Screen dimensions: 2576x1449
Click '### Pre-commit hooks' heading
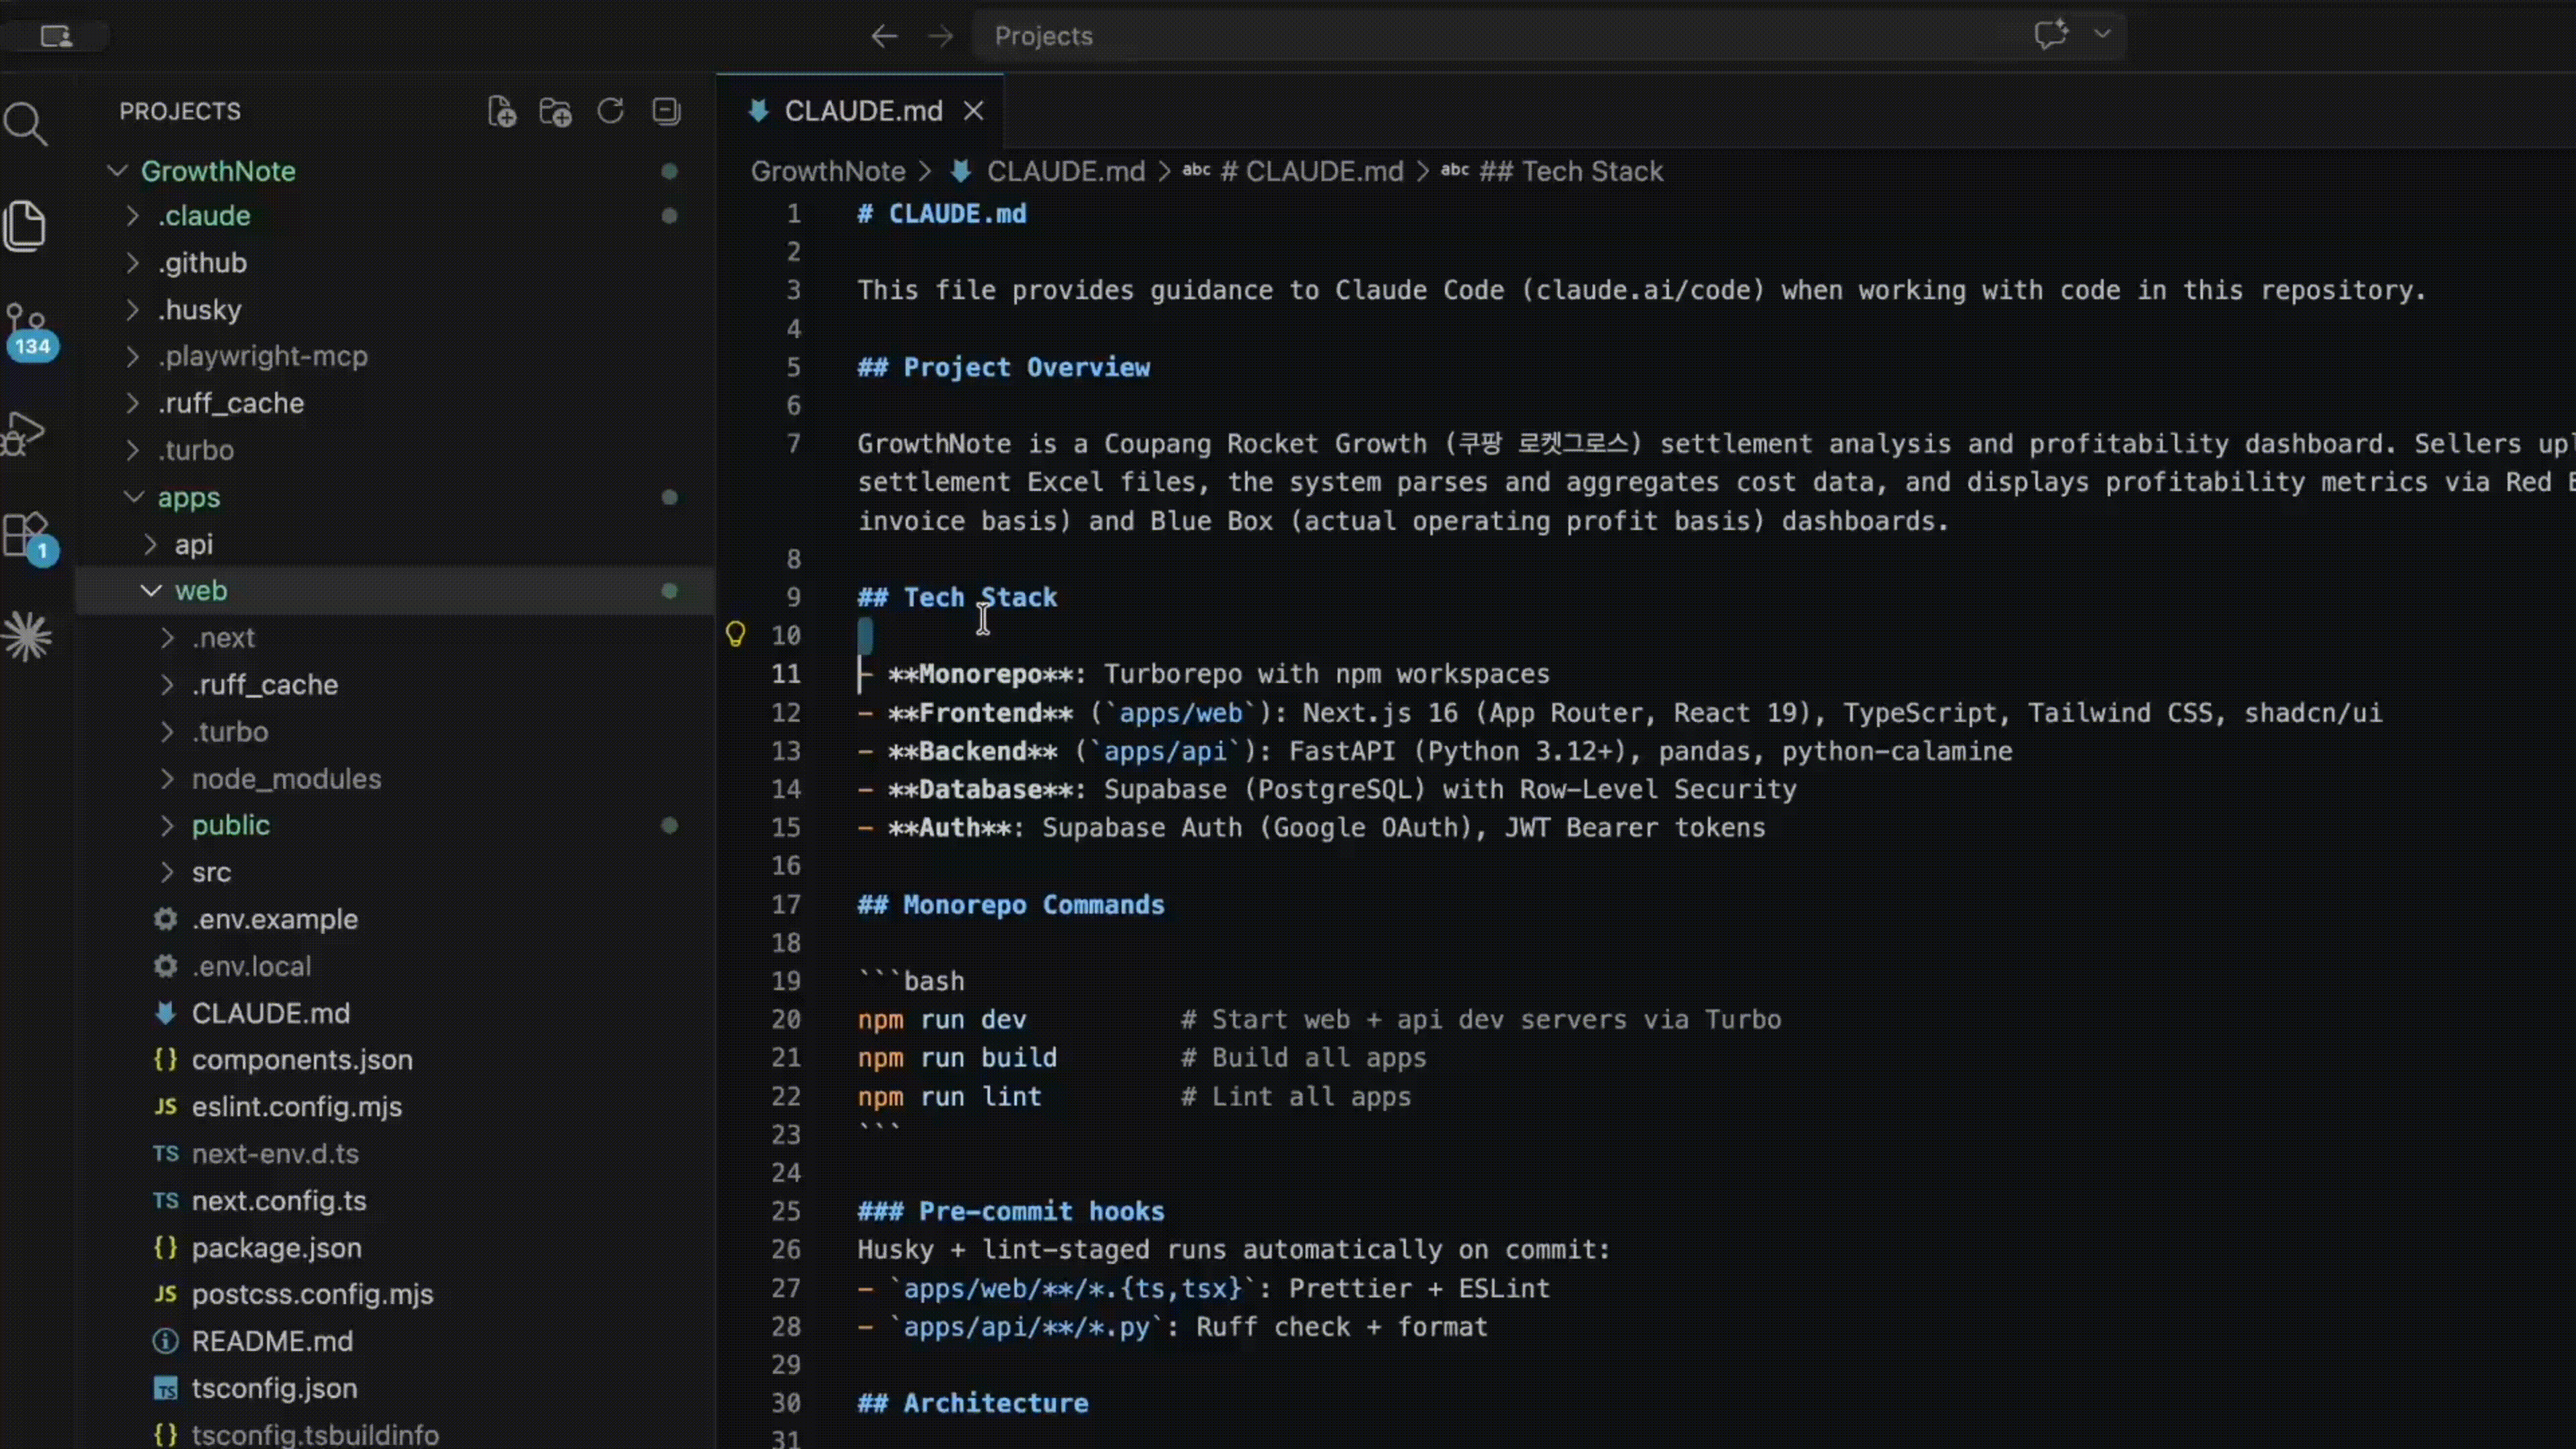click(x=1011, y=1211)
